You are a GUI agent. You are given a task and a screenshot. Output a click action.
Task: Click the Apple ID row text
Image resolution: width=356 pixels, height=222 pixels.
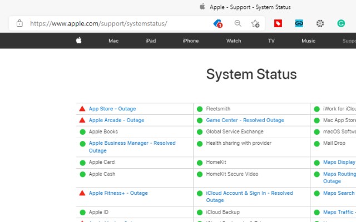tap(98, 212)
